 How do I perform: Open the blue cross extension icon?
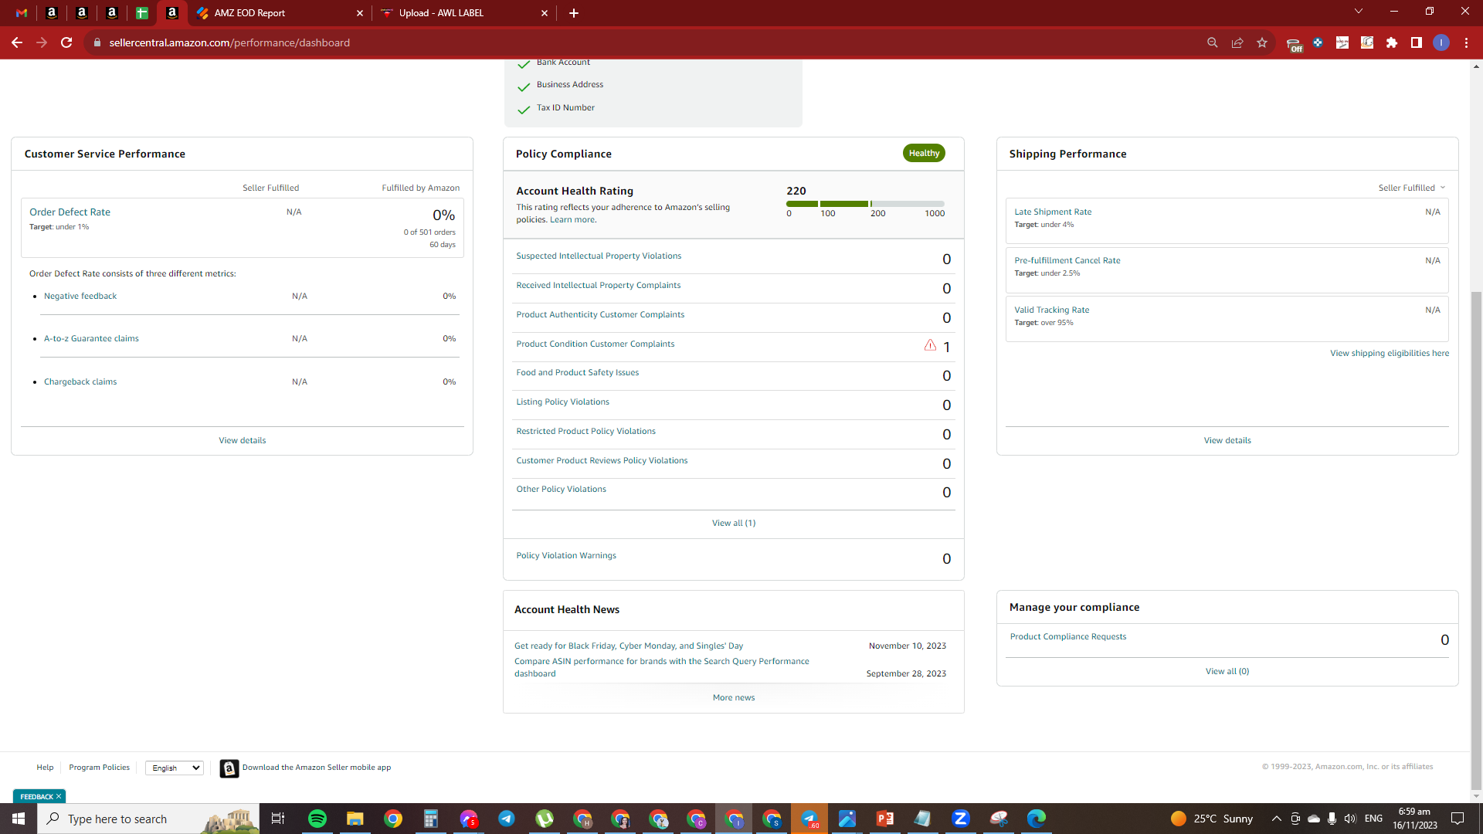pyautogui.click(x=1318, y=42)
